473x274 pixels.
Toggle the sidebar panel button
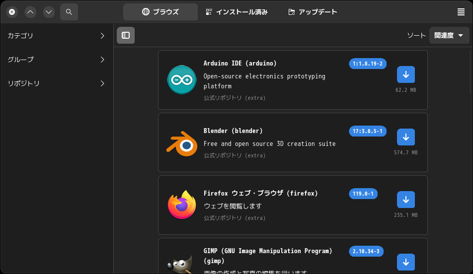126,35
